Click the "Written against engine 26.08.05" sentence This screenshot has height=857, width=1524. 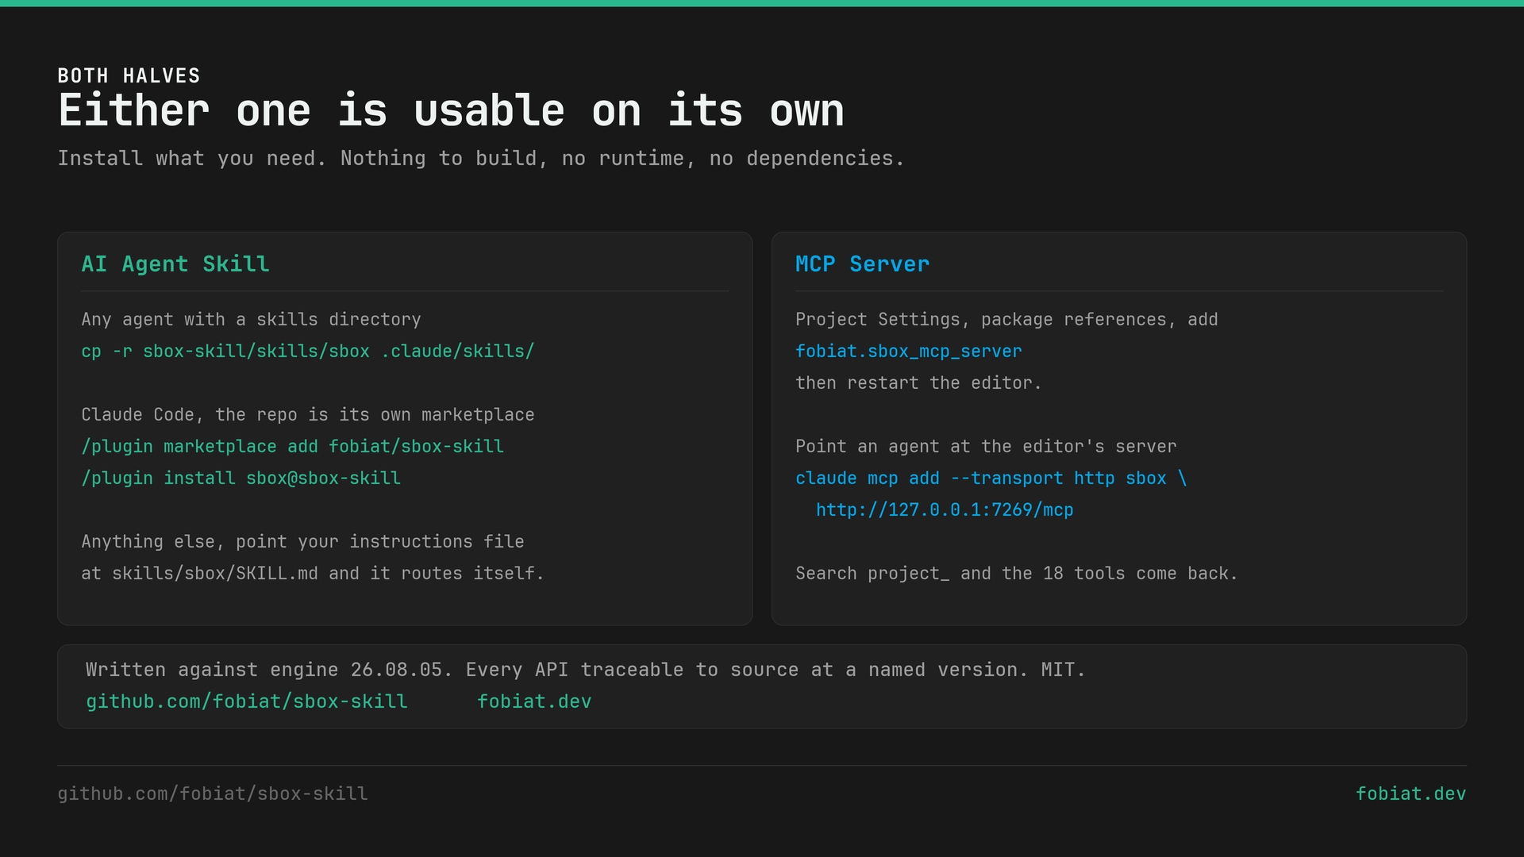coord(586,671)
